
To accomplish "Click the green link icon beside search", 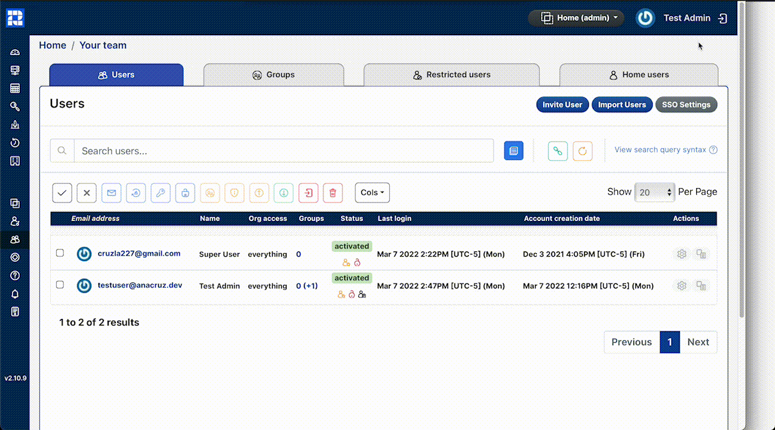I will [558, 151].
